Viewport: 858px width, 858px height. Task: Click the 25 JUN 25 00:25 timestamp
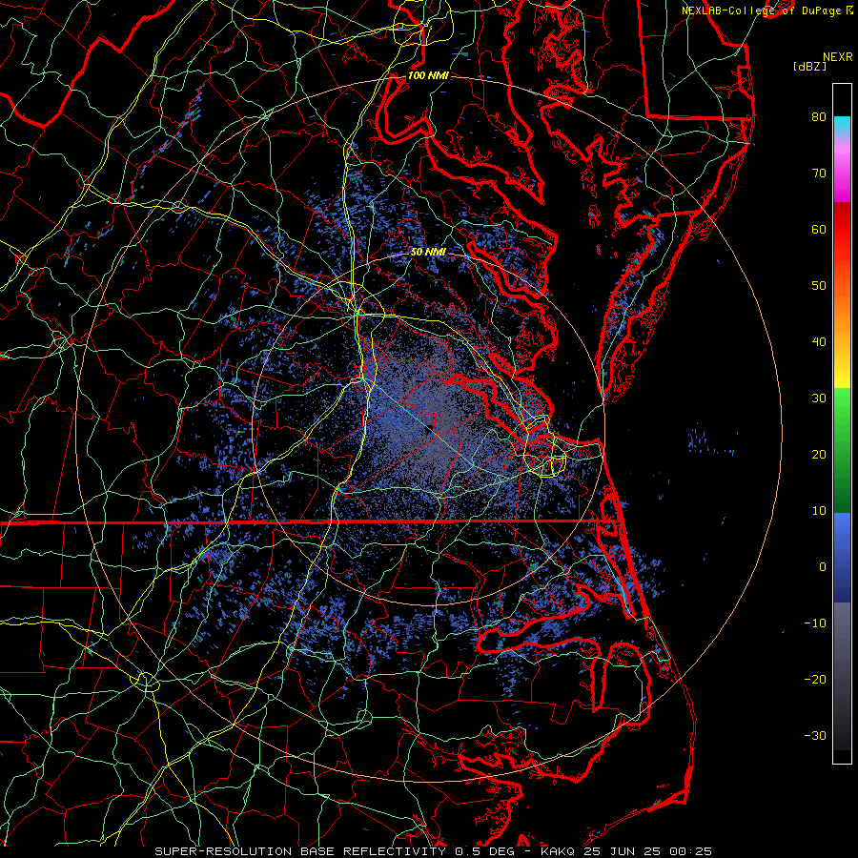pyautogui.click(x=647, y=851)
